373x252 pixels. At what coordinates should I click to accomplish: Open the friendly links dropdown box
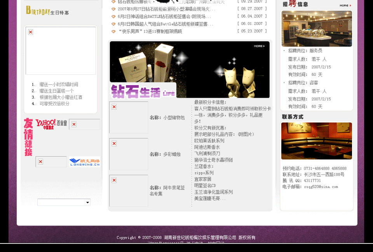click(x=64, y=202)
